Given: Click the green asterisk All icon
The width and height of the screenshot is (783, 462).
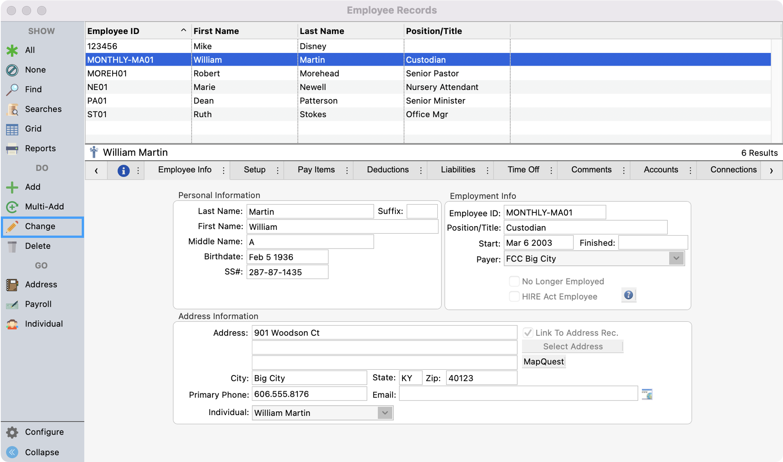Looking at the screenshot, I should tap(12, 50).
